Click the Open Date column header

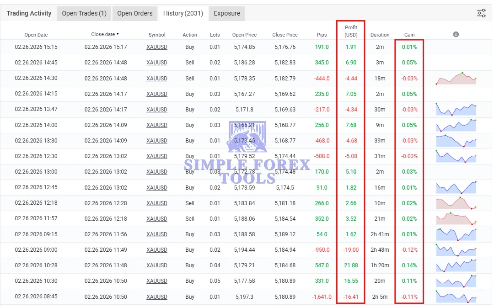pyautogui.click(x=36, y=34)
